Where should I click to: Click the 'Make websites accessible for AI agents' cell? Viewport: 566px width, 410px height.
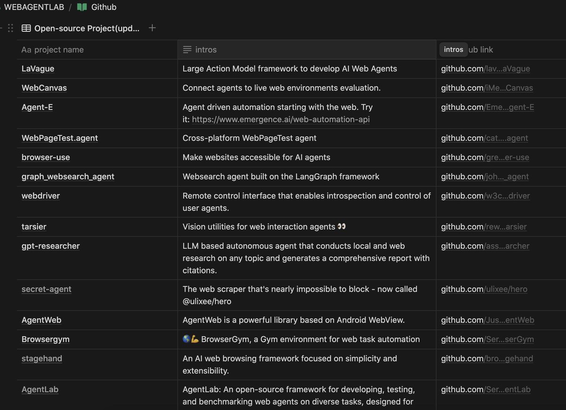click(307, 157)
